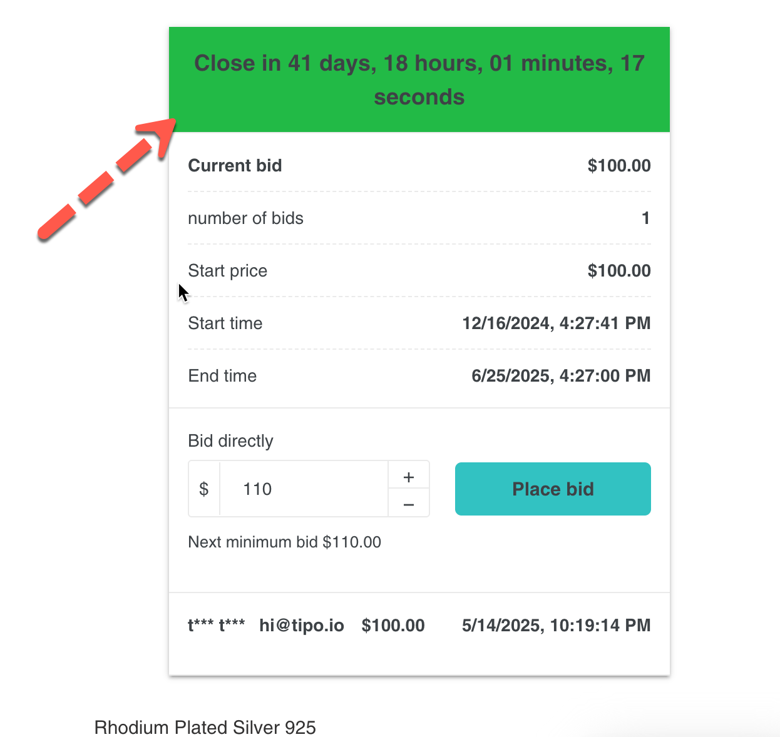Click the Rhodium Plated Silver 925 text

pyautogui.click(x=205, y=728)
